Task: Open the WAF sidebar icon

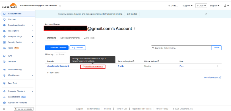Action: coord(4,56)
